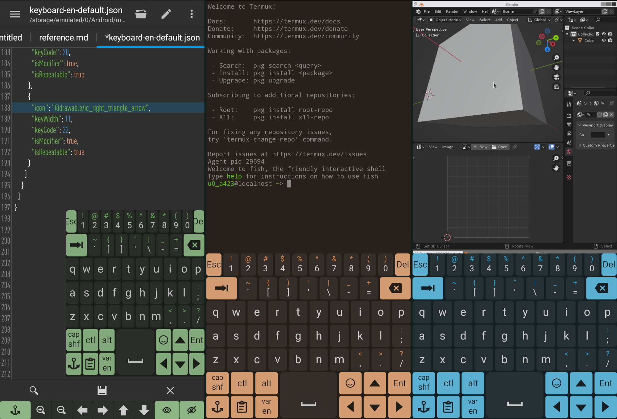The width and height of the screenshot is (617, 419).
Task: Open the outliner display mode dropdown
Action: 584,20
